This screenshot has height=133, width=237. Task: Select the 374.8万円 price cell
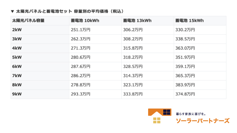pos(185,94)
